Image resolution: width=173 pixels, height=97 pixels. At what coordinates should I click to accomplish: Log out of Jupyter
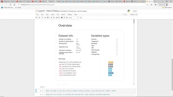[x=135, y=11]
